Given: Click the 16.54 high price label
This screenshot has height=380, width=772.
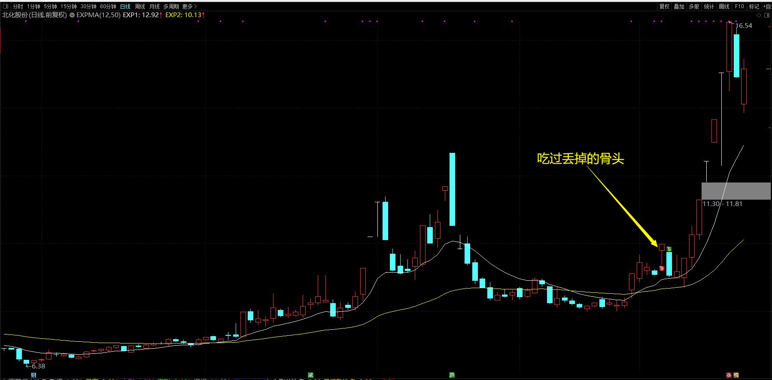Looking at the screenshot, I should [x=744, y=26].
